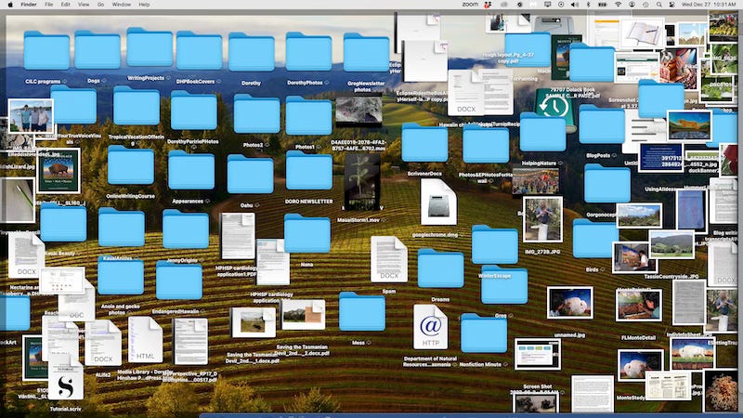Open the Dreams folder
743x418 pixels.
(x=440, y=268)
